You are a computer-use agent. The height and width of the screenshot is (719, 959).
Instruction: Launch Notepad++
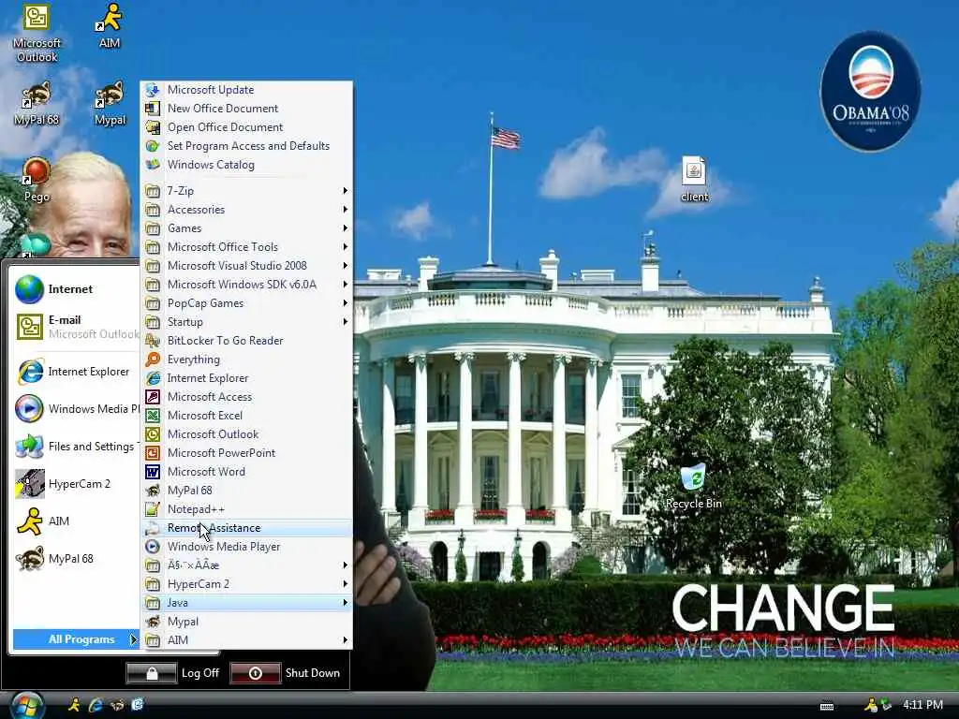pyautogui.click(x=247, y=509)
